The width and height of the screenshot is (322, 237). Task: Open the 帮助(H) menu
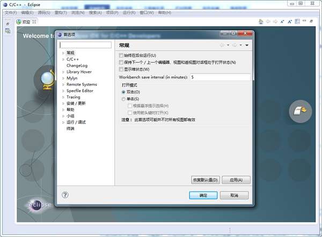[x=165, y=13]
